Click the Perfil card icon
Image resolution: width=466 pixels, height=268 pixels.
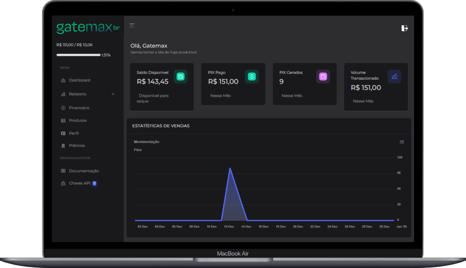point(63,133)
